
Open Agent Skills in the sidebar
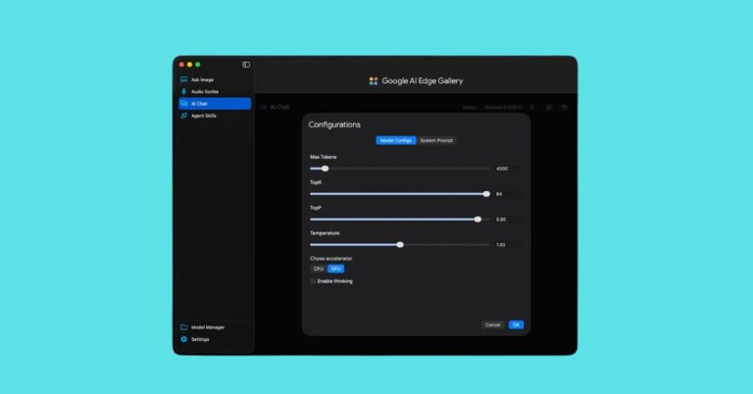click(x=215, y=116)
